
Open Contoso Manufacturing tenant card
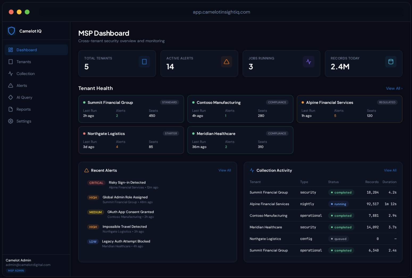[240, 109]
